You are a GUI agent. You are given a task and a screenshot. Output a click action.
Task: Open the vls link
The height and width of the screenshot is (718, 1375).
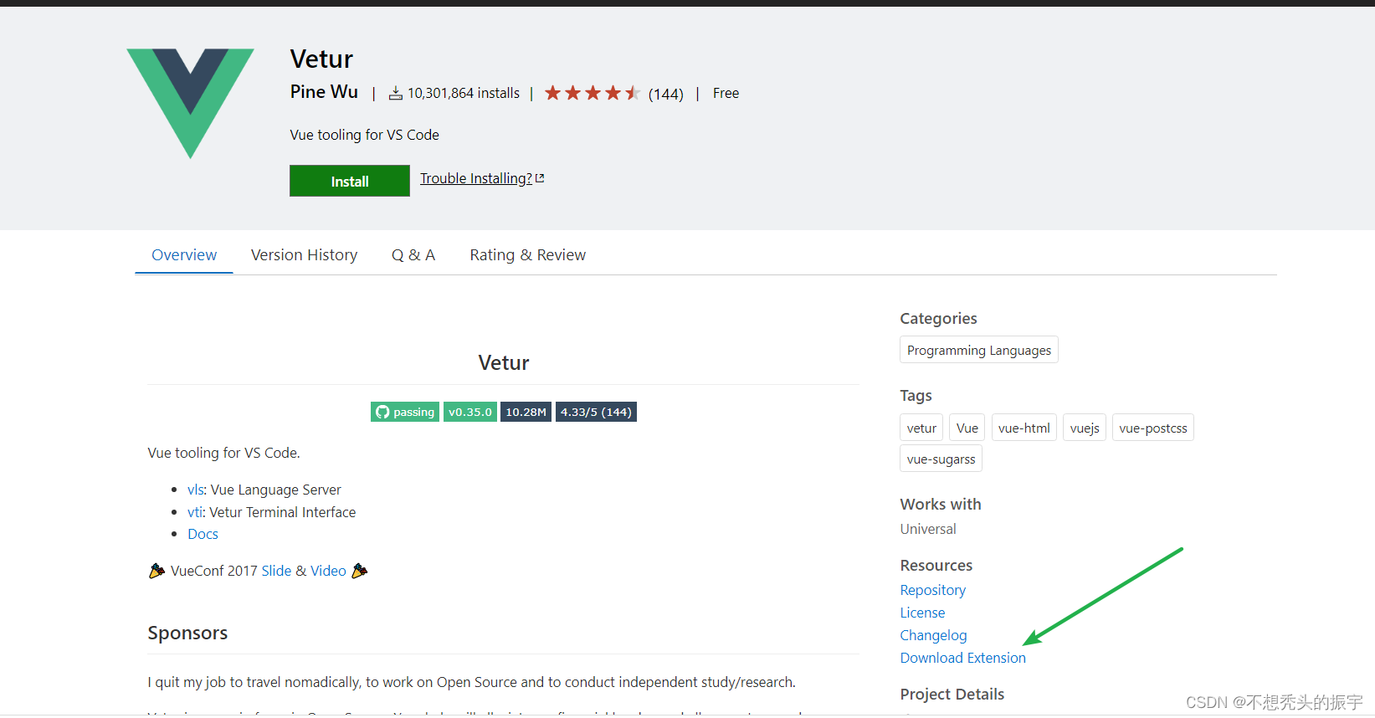(x=195, y=490)
